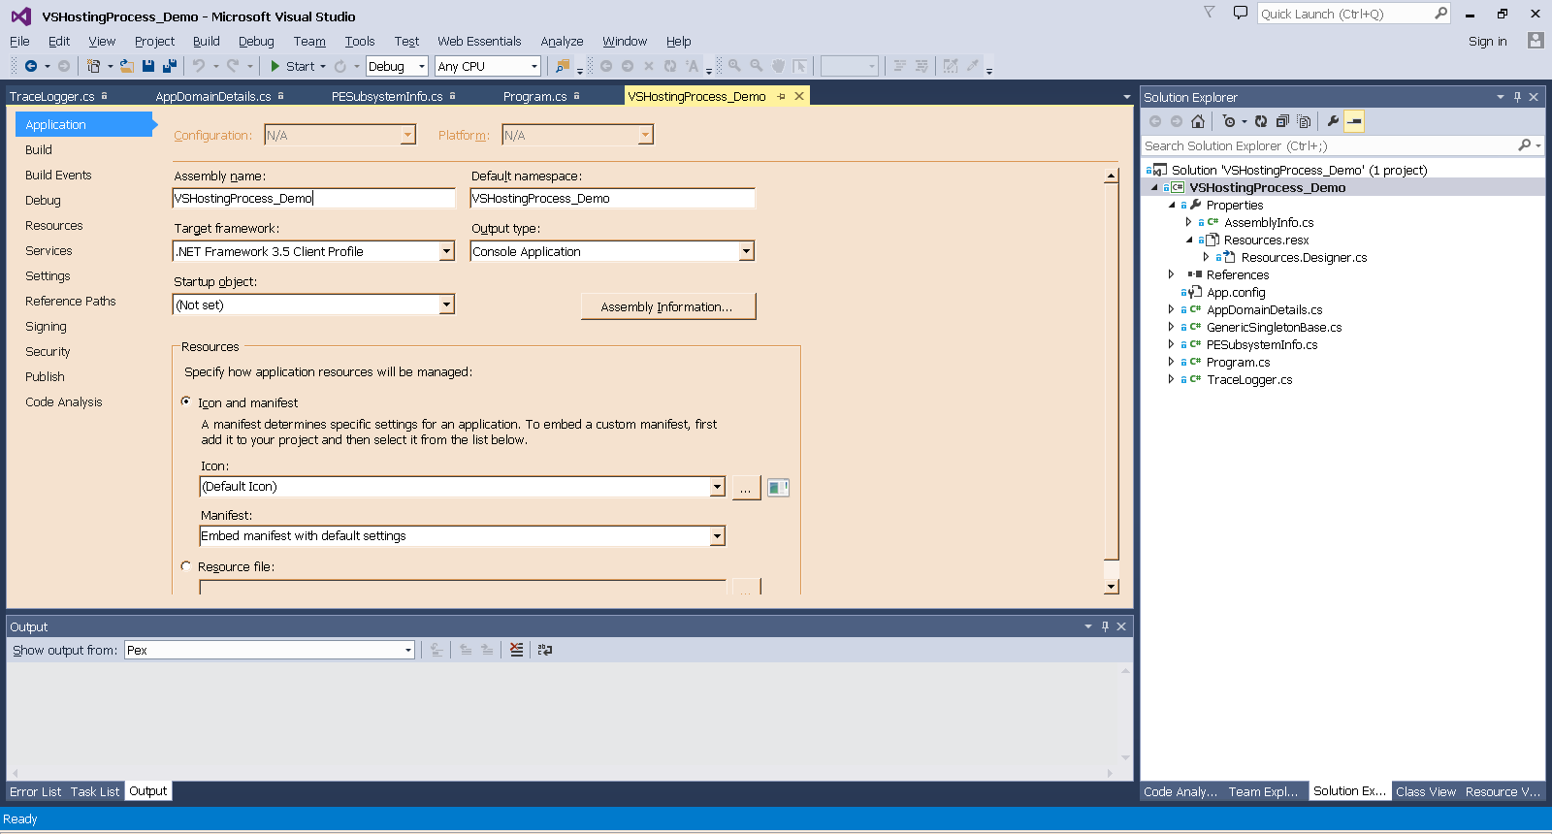Viewport: 1552px width, 834px height.
Task: Click the user account icon beside Sign in
Action: 1535,41
